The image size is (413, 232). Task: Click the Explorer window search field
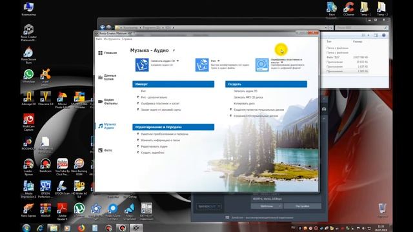click(361, 28)
